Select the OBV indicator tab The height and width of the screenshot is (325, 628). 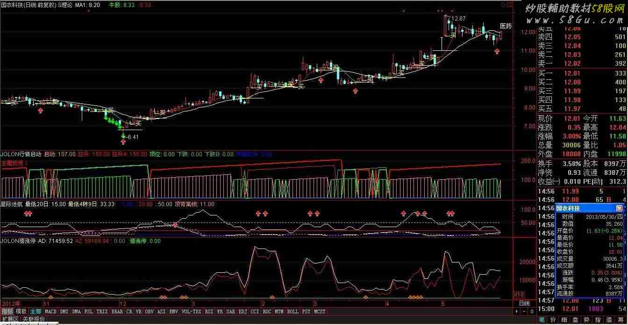150,311
